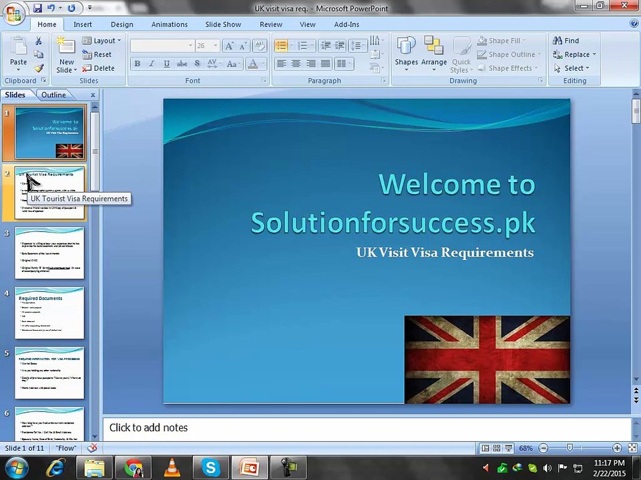Insert a New Slide

tap(67, 55)
